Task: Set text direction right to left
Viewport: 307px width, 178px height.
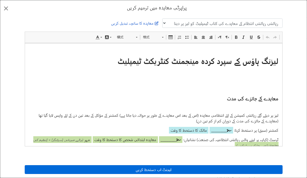Action: [x=227, y=37]
